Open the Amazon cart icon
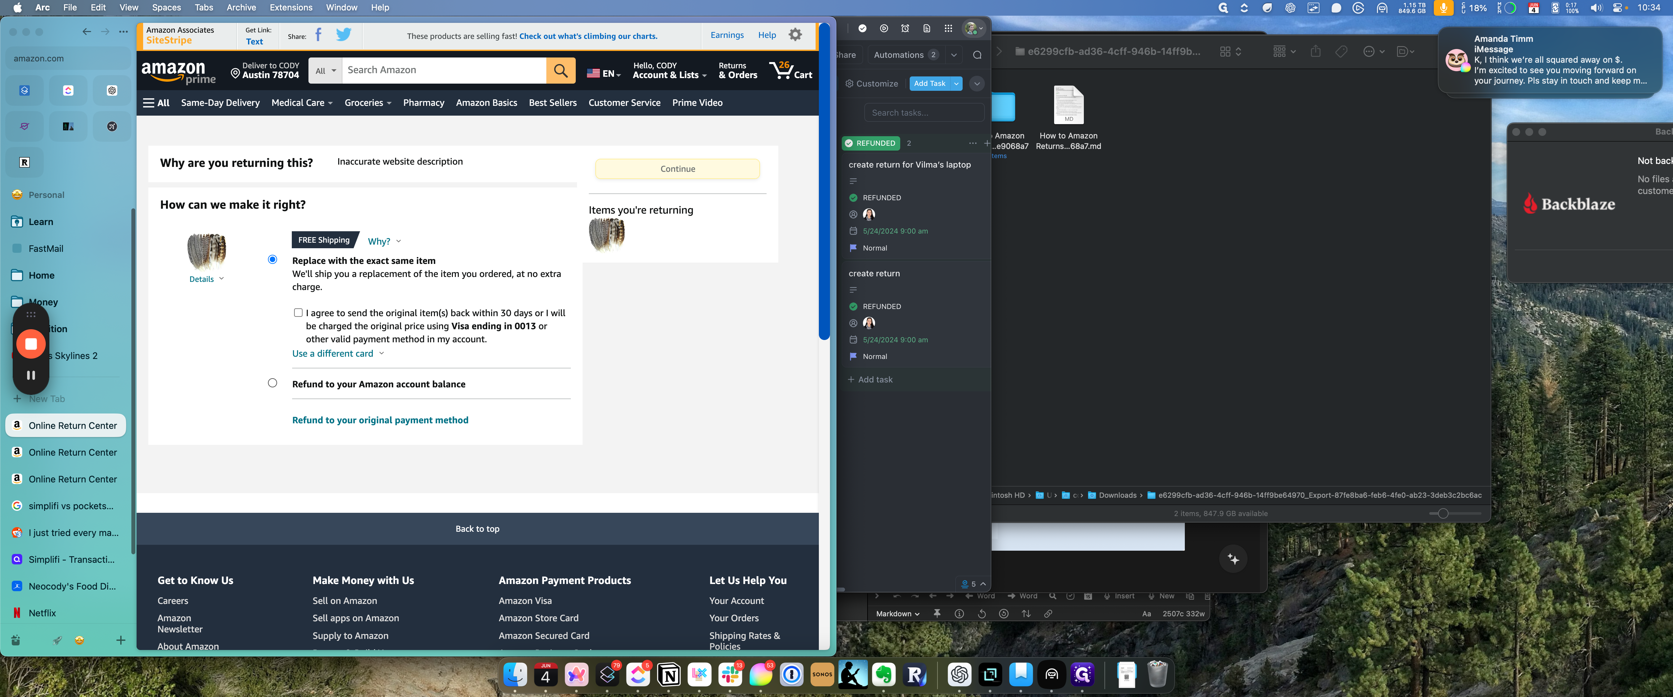 (790, 70)
